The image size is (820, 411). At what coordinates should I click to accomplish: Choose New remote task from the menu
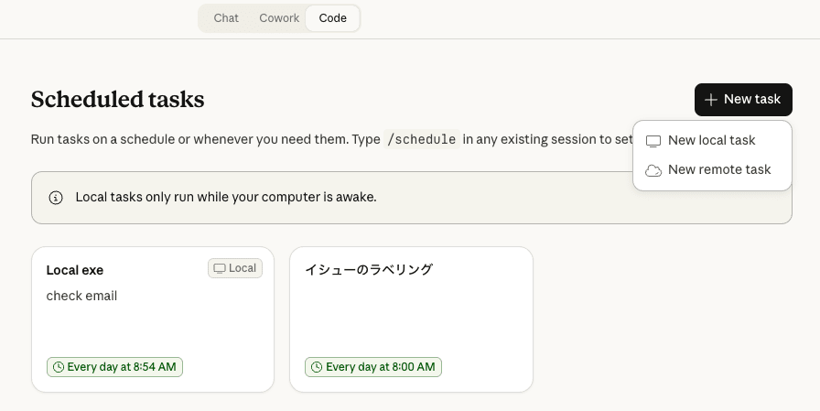click(719, 170)
